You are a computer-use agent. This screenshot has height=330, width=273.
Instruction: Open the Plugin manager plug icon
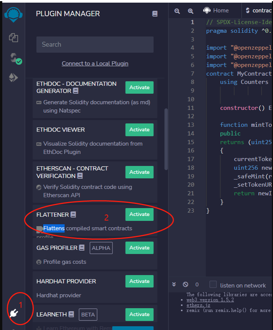(x=14, y=313)
